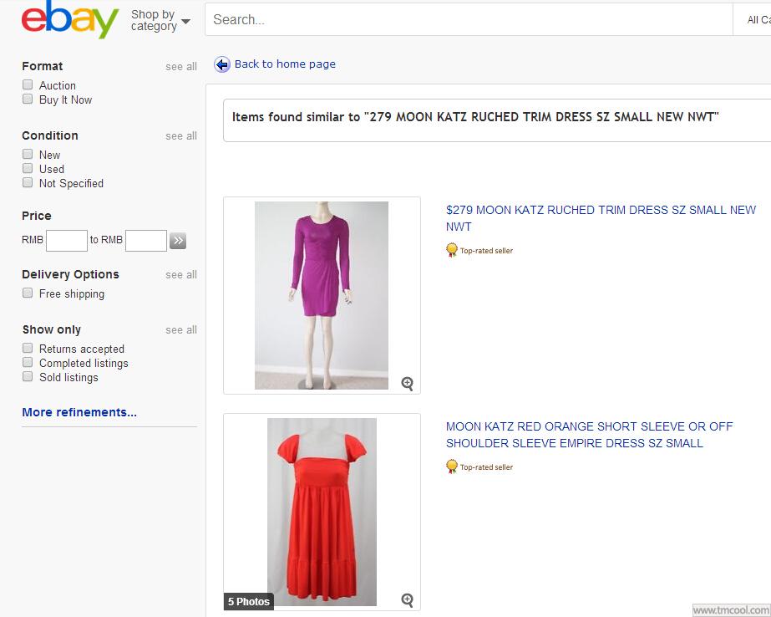The image size is (771, 617).
Task: Go back via Back to home page link
Action: [285, 64]
